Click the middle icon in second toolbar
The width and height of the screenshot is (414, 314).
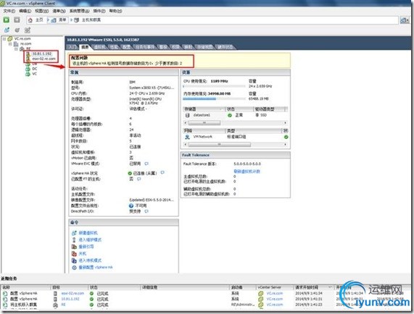(17, 30)
